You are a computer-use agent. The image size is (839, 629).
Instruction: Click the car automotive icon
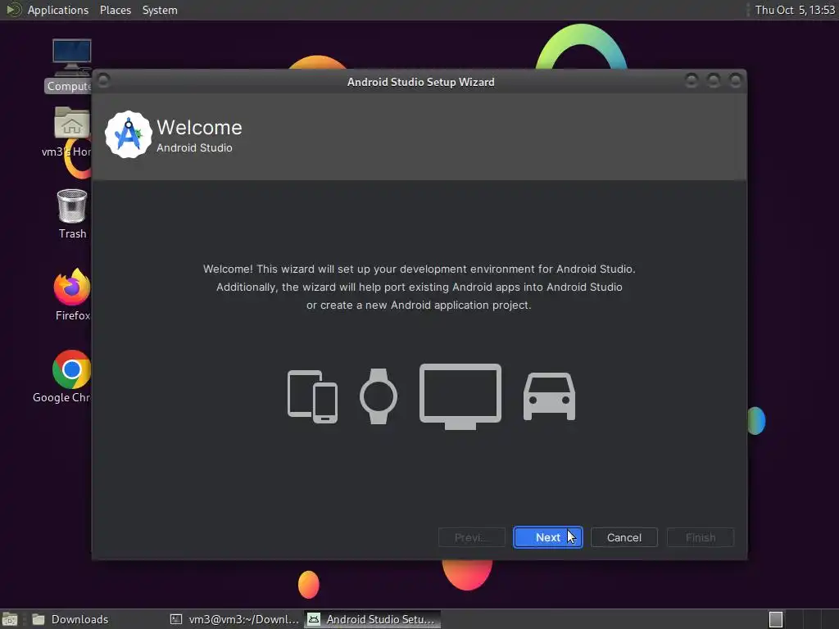click(549, 396)
